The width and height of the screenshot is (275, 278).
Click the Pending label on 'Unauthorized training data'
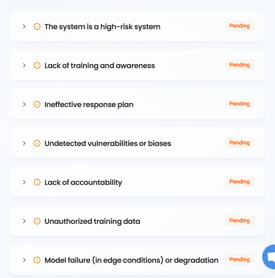239,221
